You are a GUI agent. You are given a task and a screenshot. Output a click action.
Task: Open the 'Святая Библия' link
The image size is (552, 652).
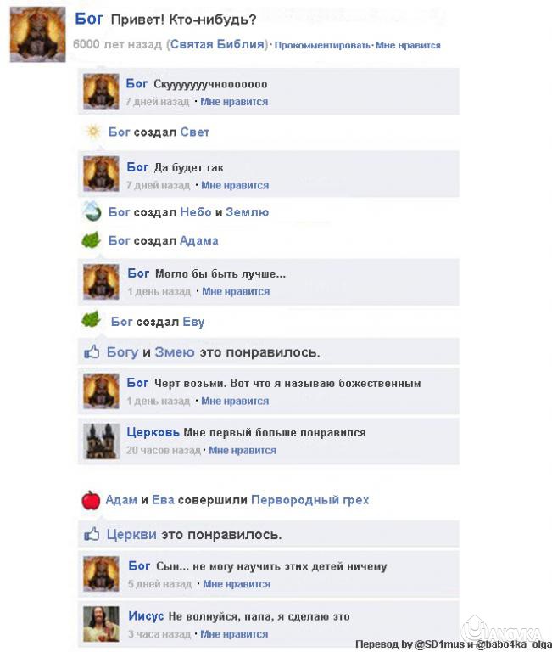pos(217,44)
